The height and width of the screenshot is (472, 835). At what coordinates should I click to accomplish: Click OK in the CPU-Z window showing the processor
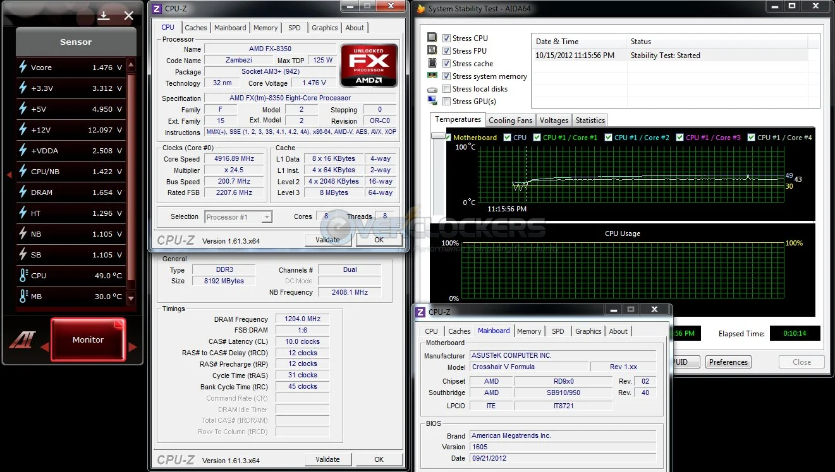[379, 240]
